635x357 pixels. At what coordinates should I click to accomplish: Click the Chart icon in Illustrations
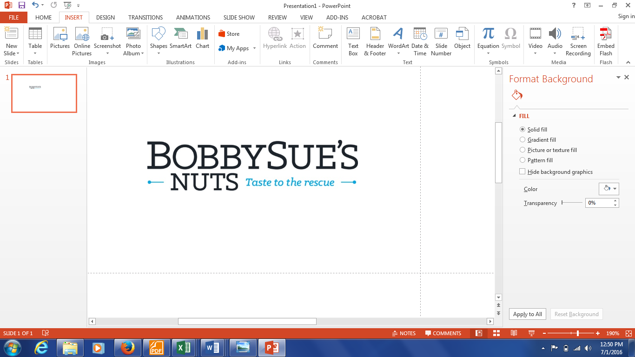coord(202,39)
